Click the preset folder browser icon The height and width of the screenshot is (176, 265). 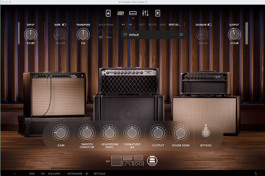pos(181,35)
